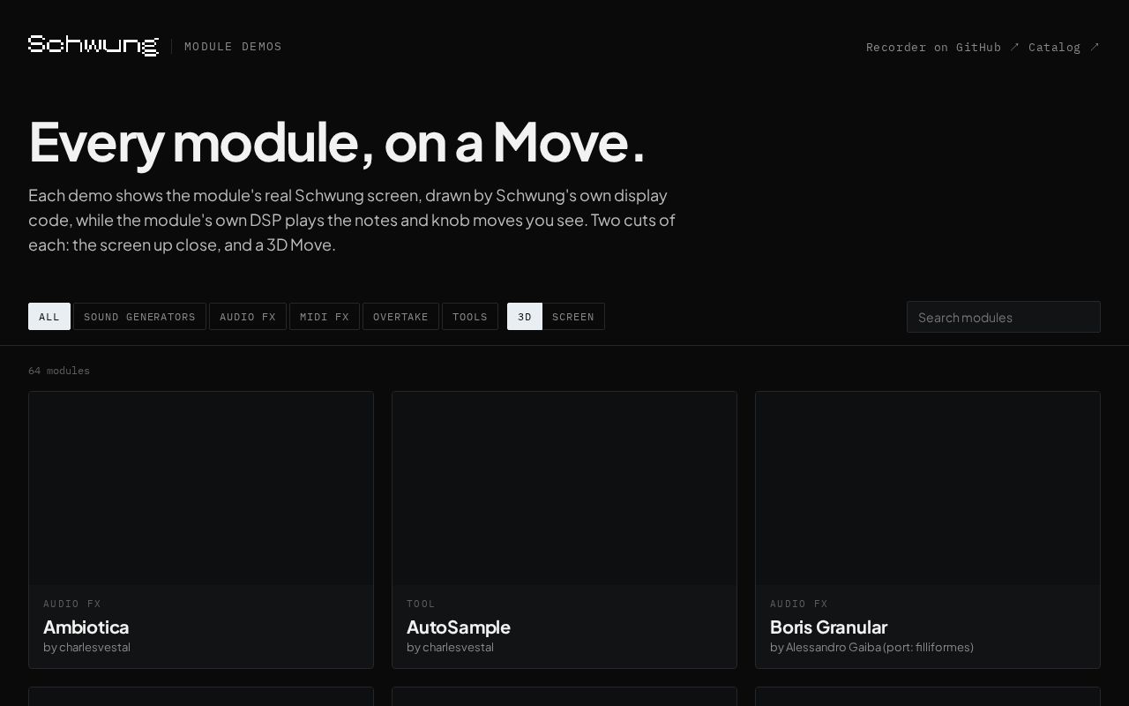Switch to 3D view

(525, 317)
